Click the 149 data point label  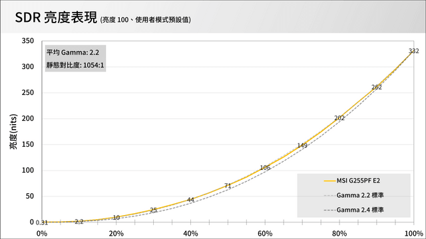pyautogui.click(x=302, y=145)
